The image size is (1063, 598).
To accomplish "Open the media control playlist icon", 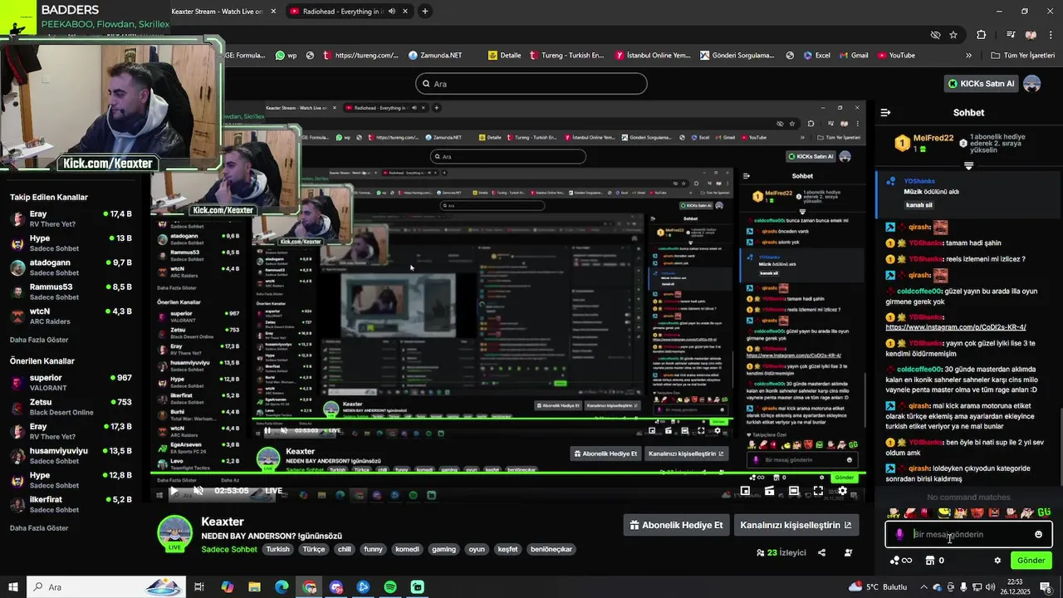I will (x=1011, y=35).
